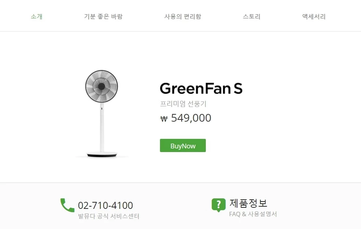
Task: Click the fan's round base
Action: click(x=102, y=155)
